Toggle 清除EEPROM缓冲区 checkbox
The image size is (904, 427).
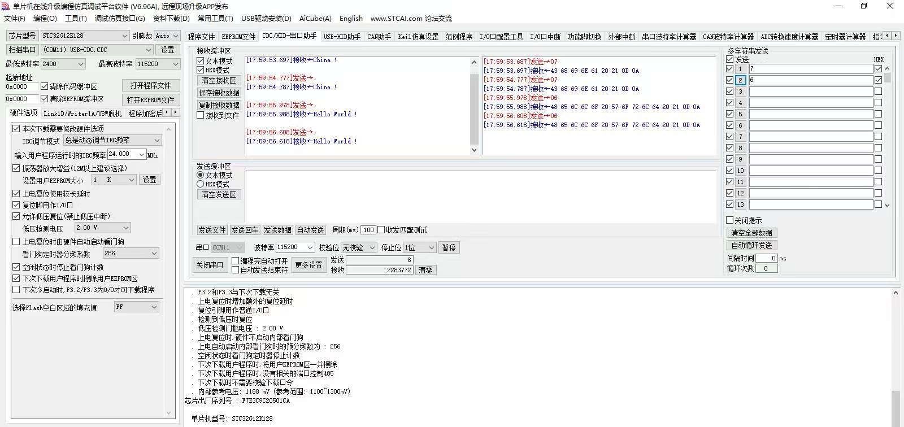click(x=45, y=99)
